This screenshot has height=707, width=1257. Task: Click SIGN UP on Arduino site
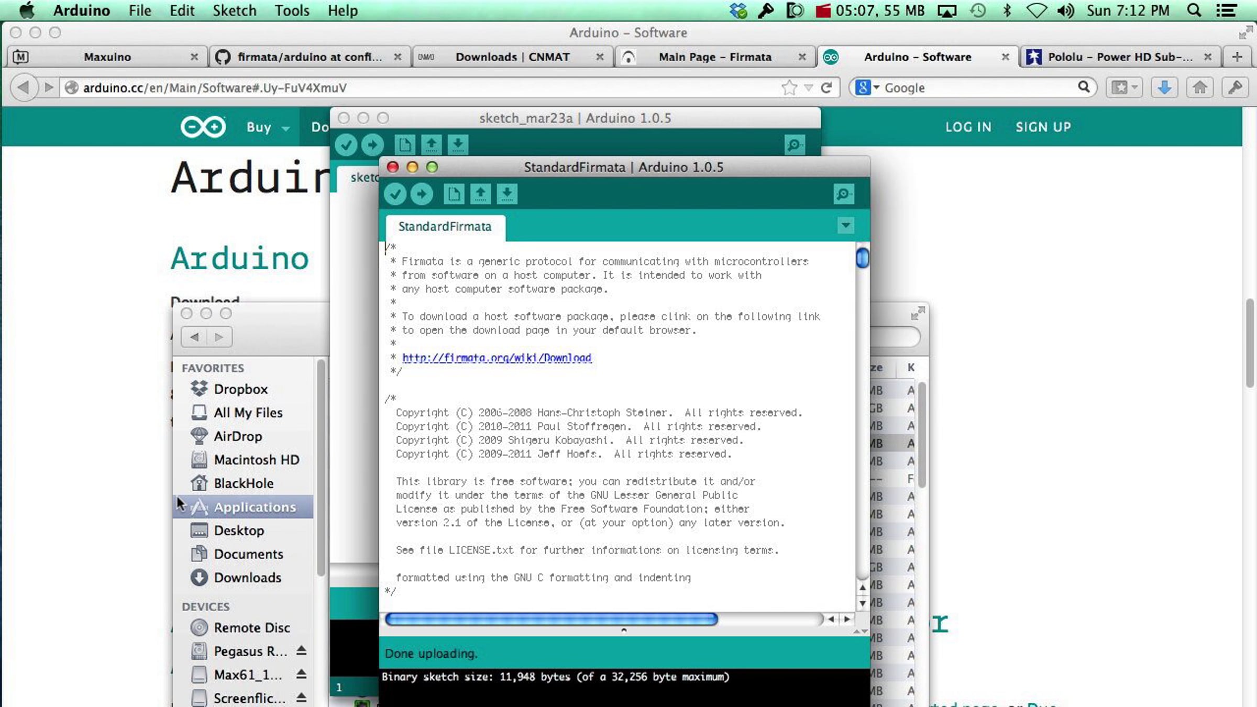tap(1043, 127)
